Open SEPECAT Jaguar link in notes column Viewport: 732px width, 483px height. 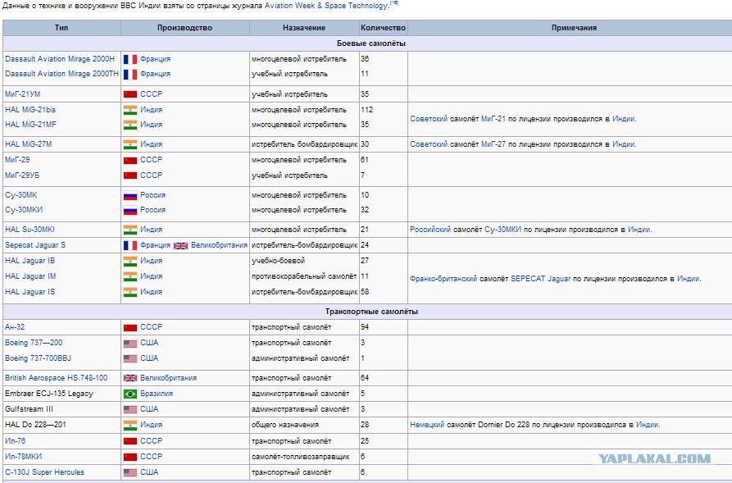pos(540,279)
